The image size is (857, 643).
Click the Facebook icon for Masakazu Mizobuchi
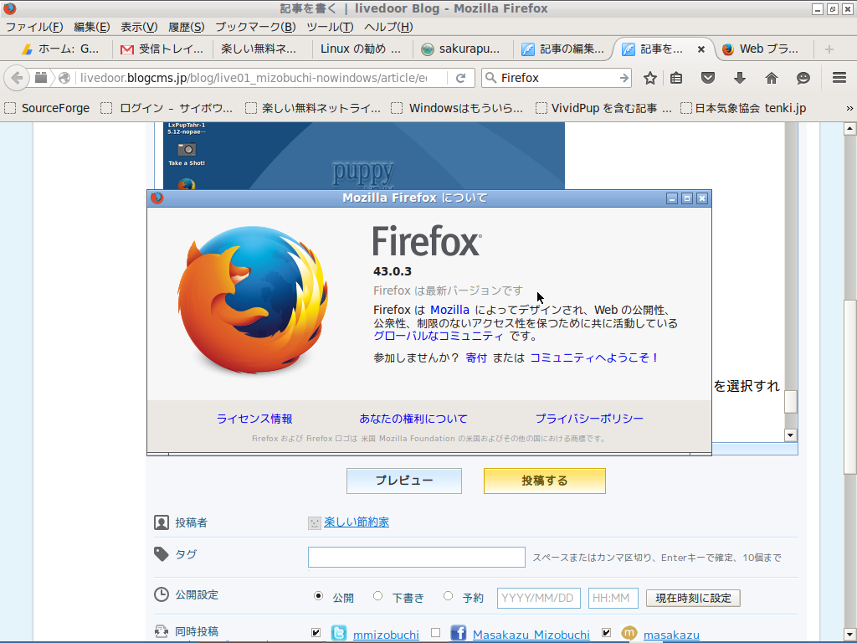(x=458, y=633)
